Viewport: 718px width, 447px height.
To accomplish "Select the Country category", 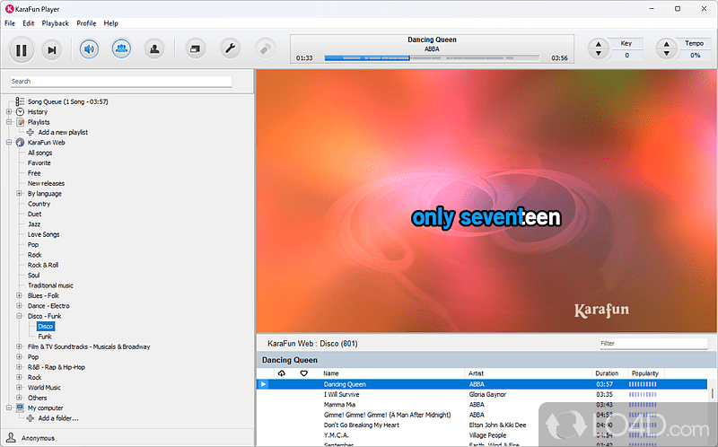I will [39, 204].
